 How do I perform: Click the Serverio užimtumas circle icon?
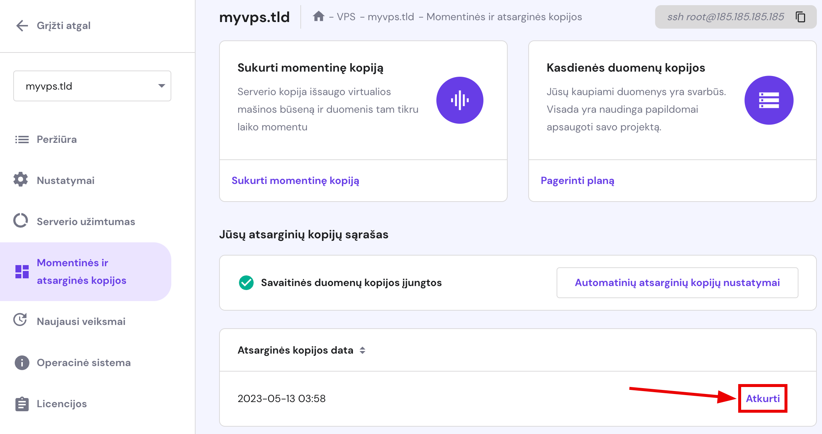[x=21, y=221]
